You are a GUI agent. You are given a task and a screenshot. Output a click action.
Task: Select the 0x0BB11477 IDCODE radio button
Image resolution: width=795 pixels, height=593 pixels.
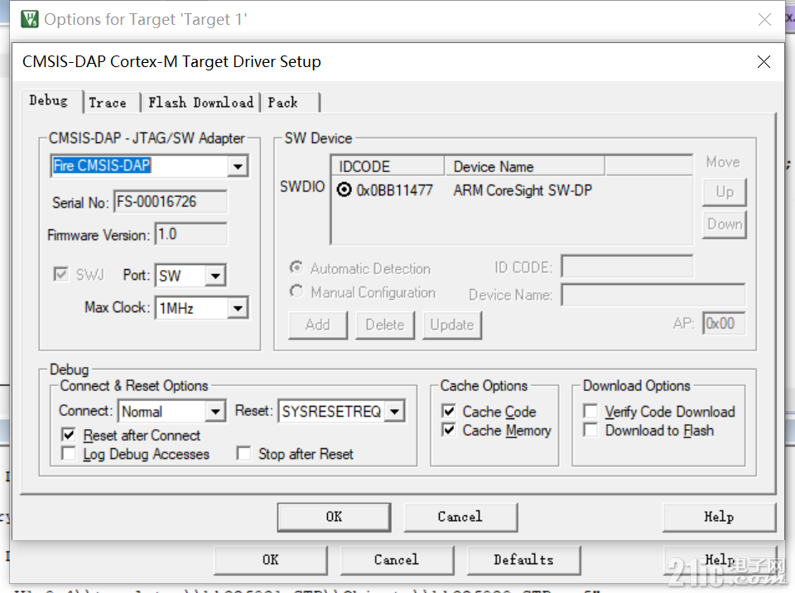click(344, 190)
